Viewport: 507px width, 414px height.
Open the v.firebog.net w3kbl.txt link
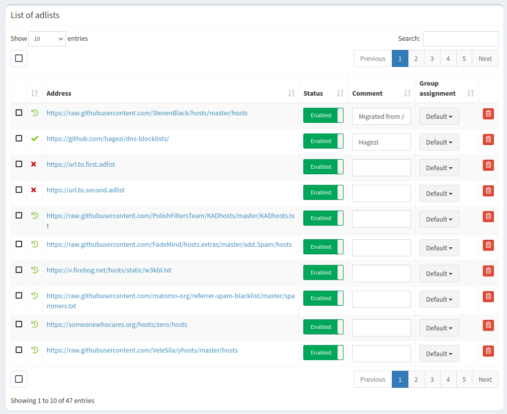[x=109, y=270]
